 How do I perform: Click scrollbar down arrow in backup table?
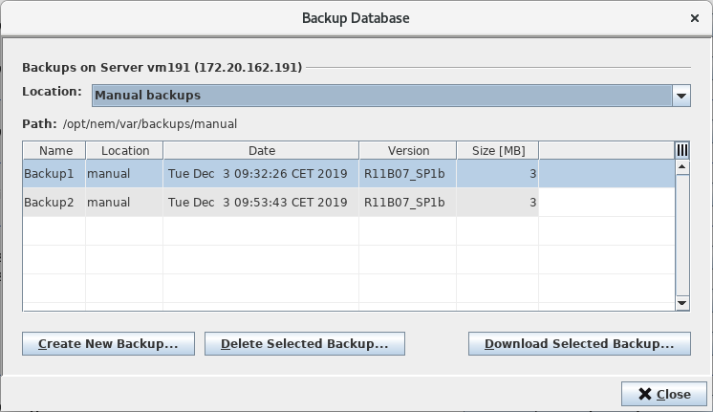click(x=682, y=303)
